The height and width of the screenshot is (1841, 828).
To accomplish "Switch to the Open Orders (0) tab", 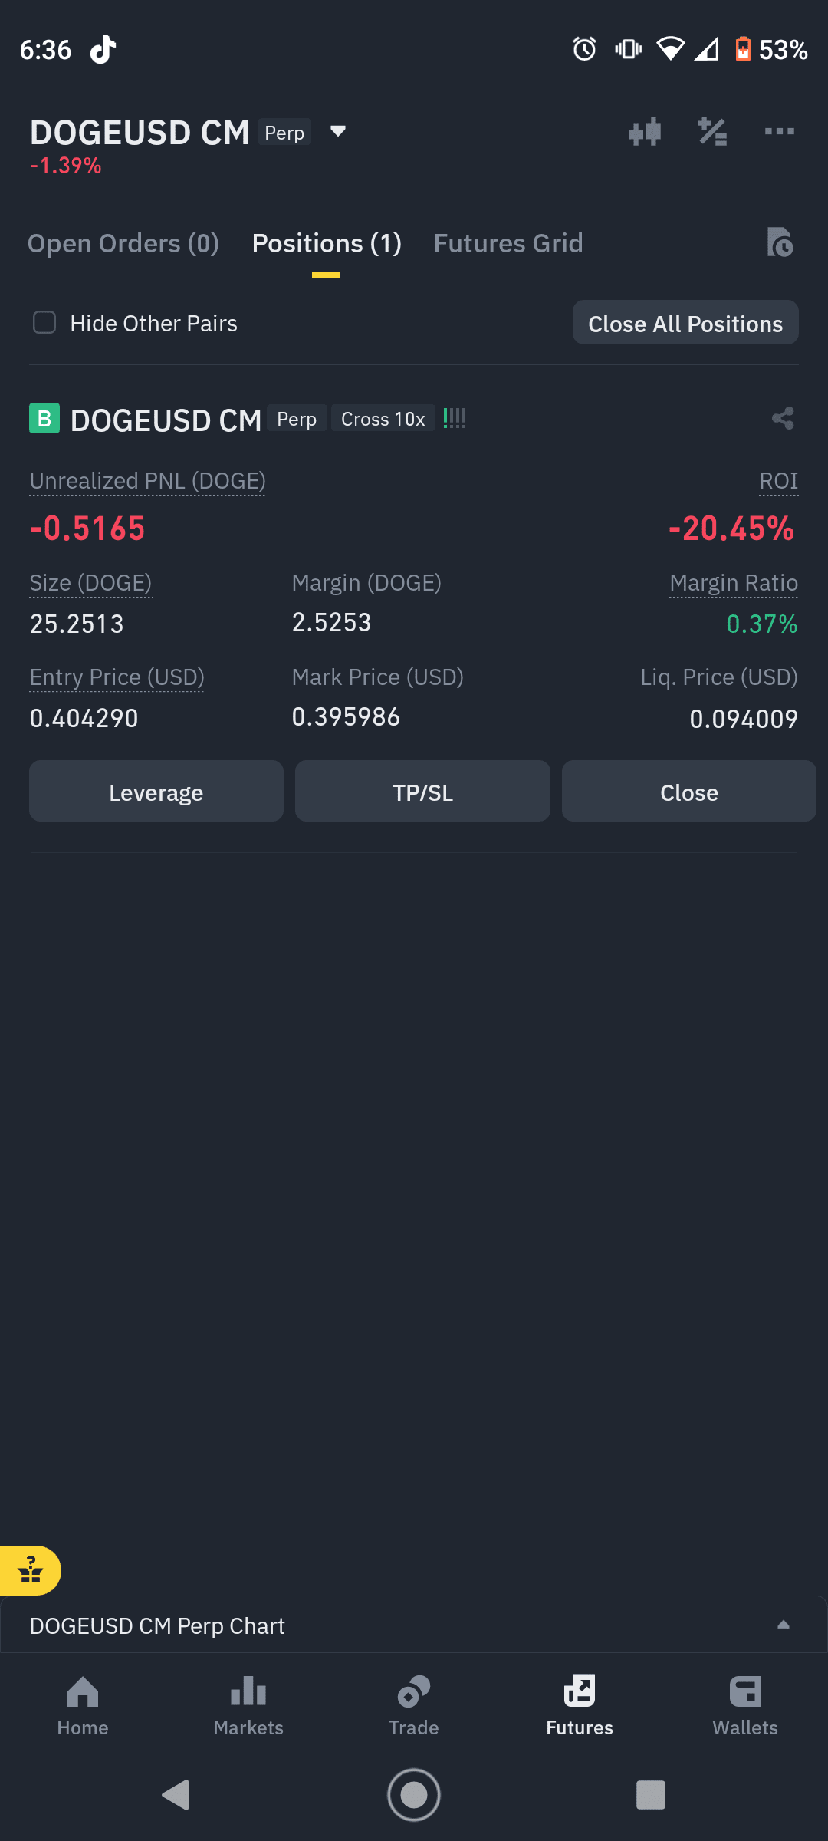I will click(x=123, y=243).
